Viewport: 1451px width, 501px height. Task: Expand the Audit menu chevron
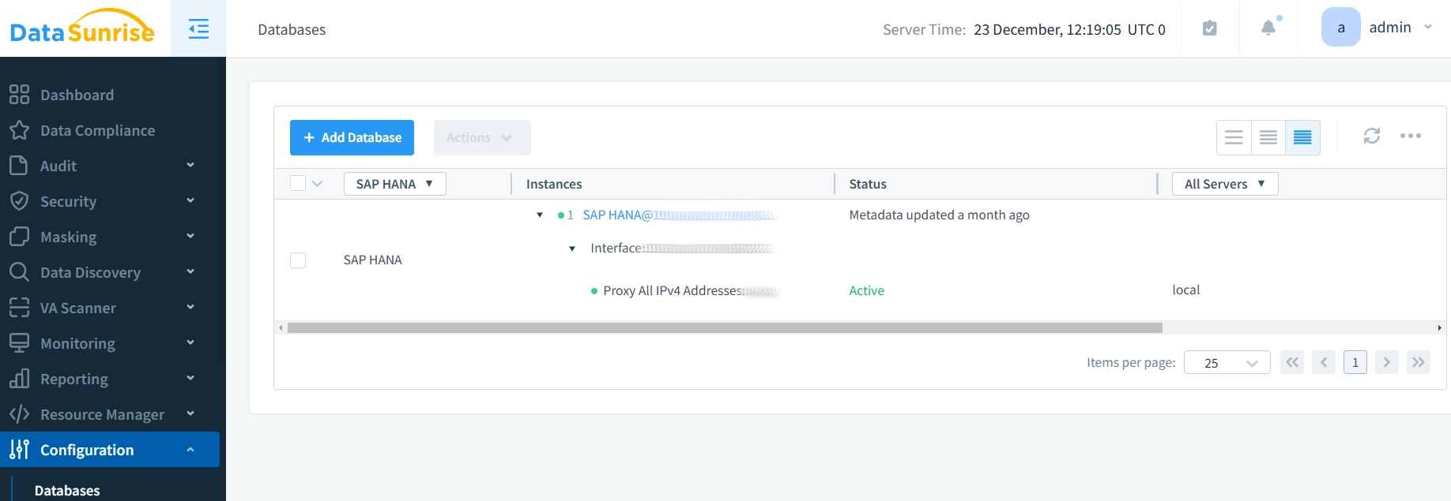click(x=190, y=165)
